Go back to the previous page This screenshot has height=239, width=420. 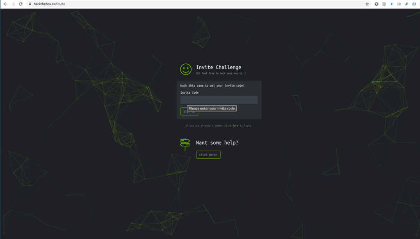click(6, 4)
